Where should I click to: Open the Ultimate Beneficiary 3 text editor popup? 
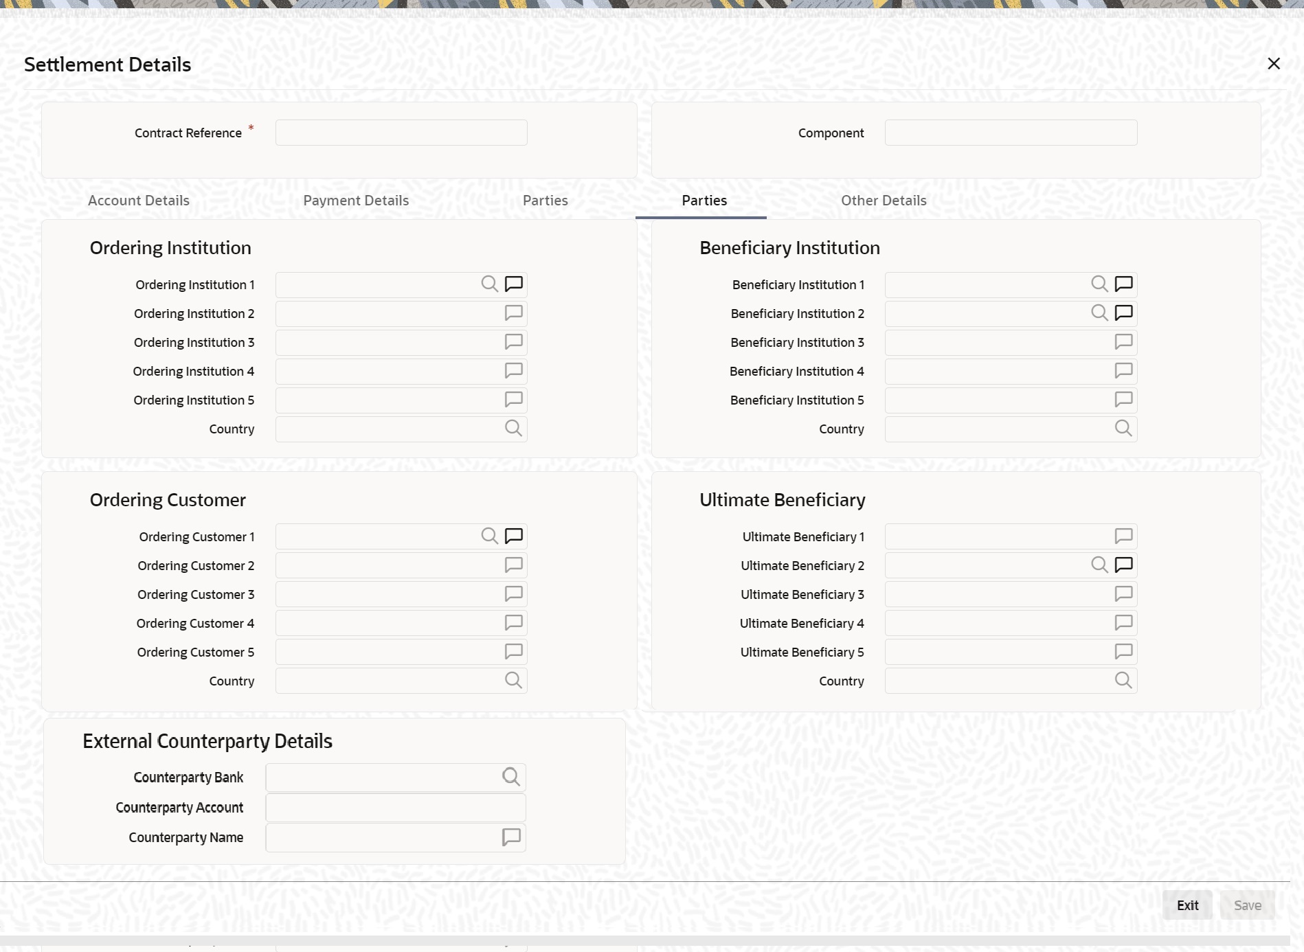pos(1124,594)
